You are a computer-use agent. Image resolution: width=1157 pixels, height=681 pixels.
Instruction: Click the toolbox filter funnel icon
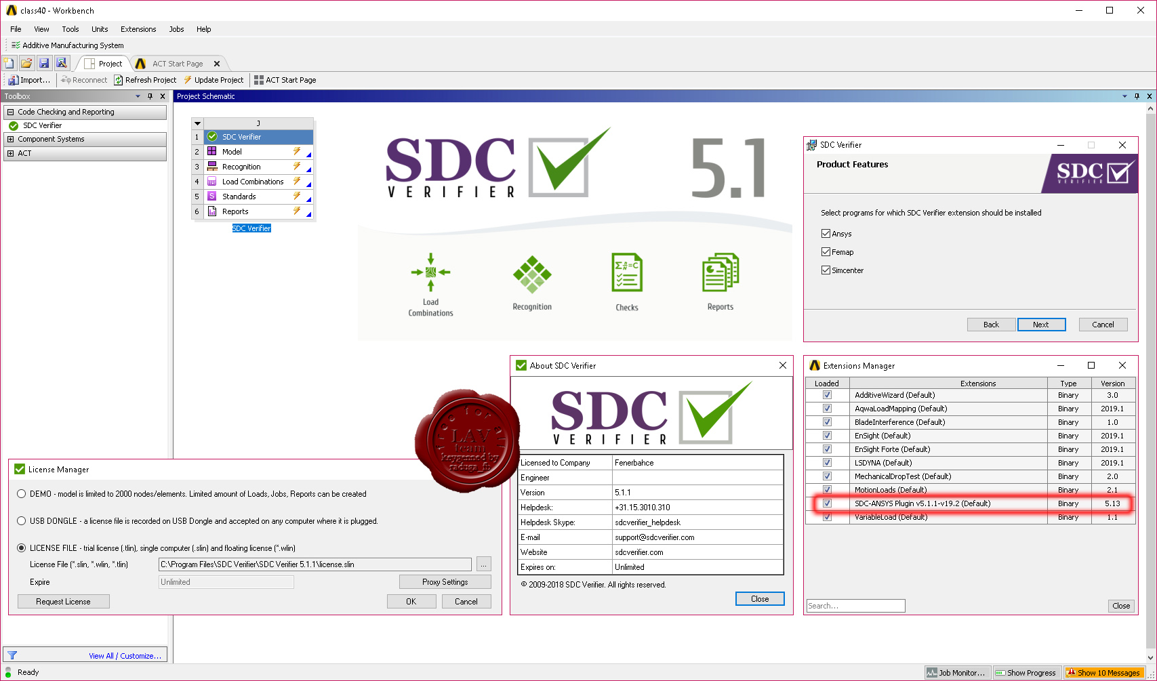pyautogui.click(x=12, y=655)
